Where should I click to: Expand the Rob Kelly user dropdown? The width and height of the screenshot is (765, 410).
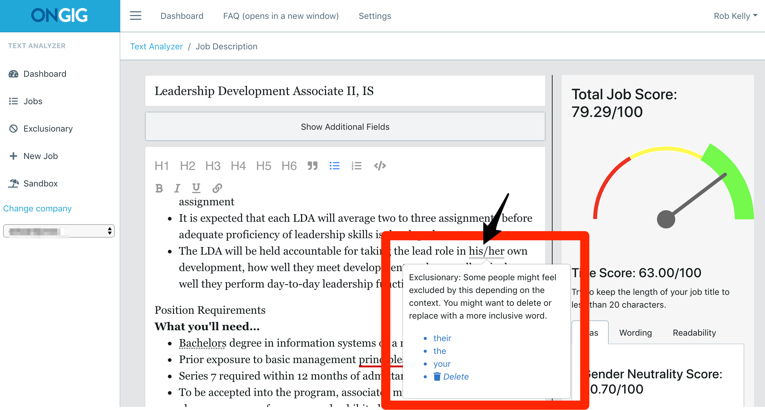pyautogui.click(x=735, y=16)
